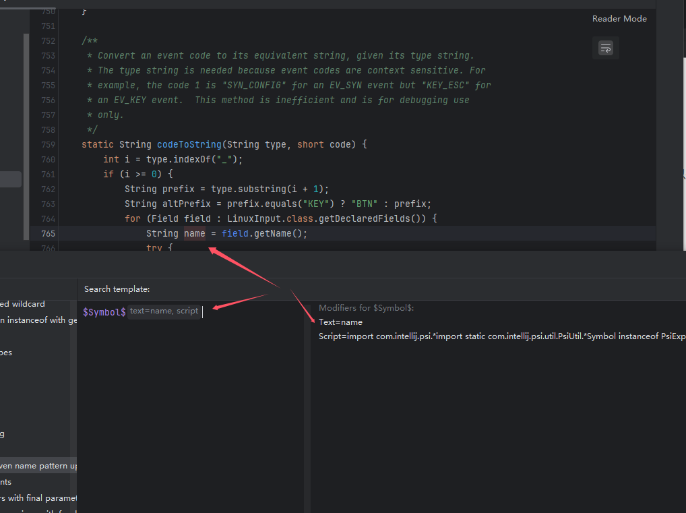Select the 'name' variable on line 765
This screenshot has width=686, height=513.
tap(194, 234)
